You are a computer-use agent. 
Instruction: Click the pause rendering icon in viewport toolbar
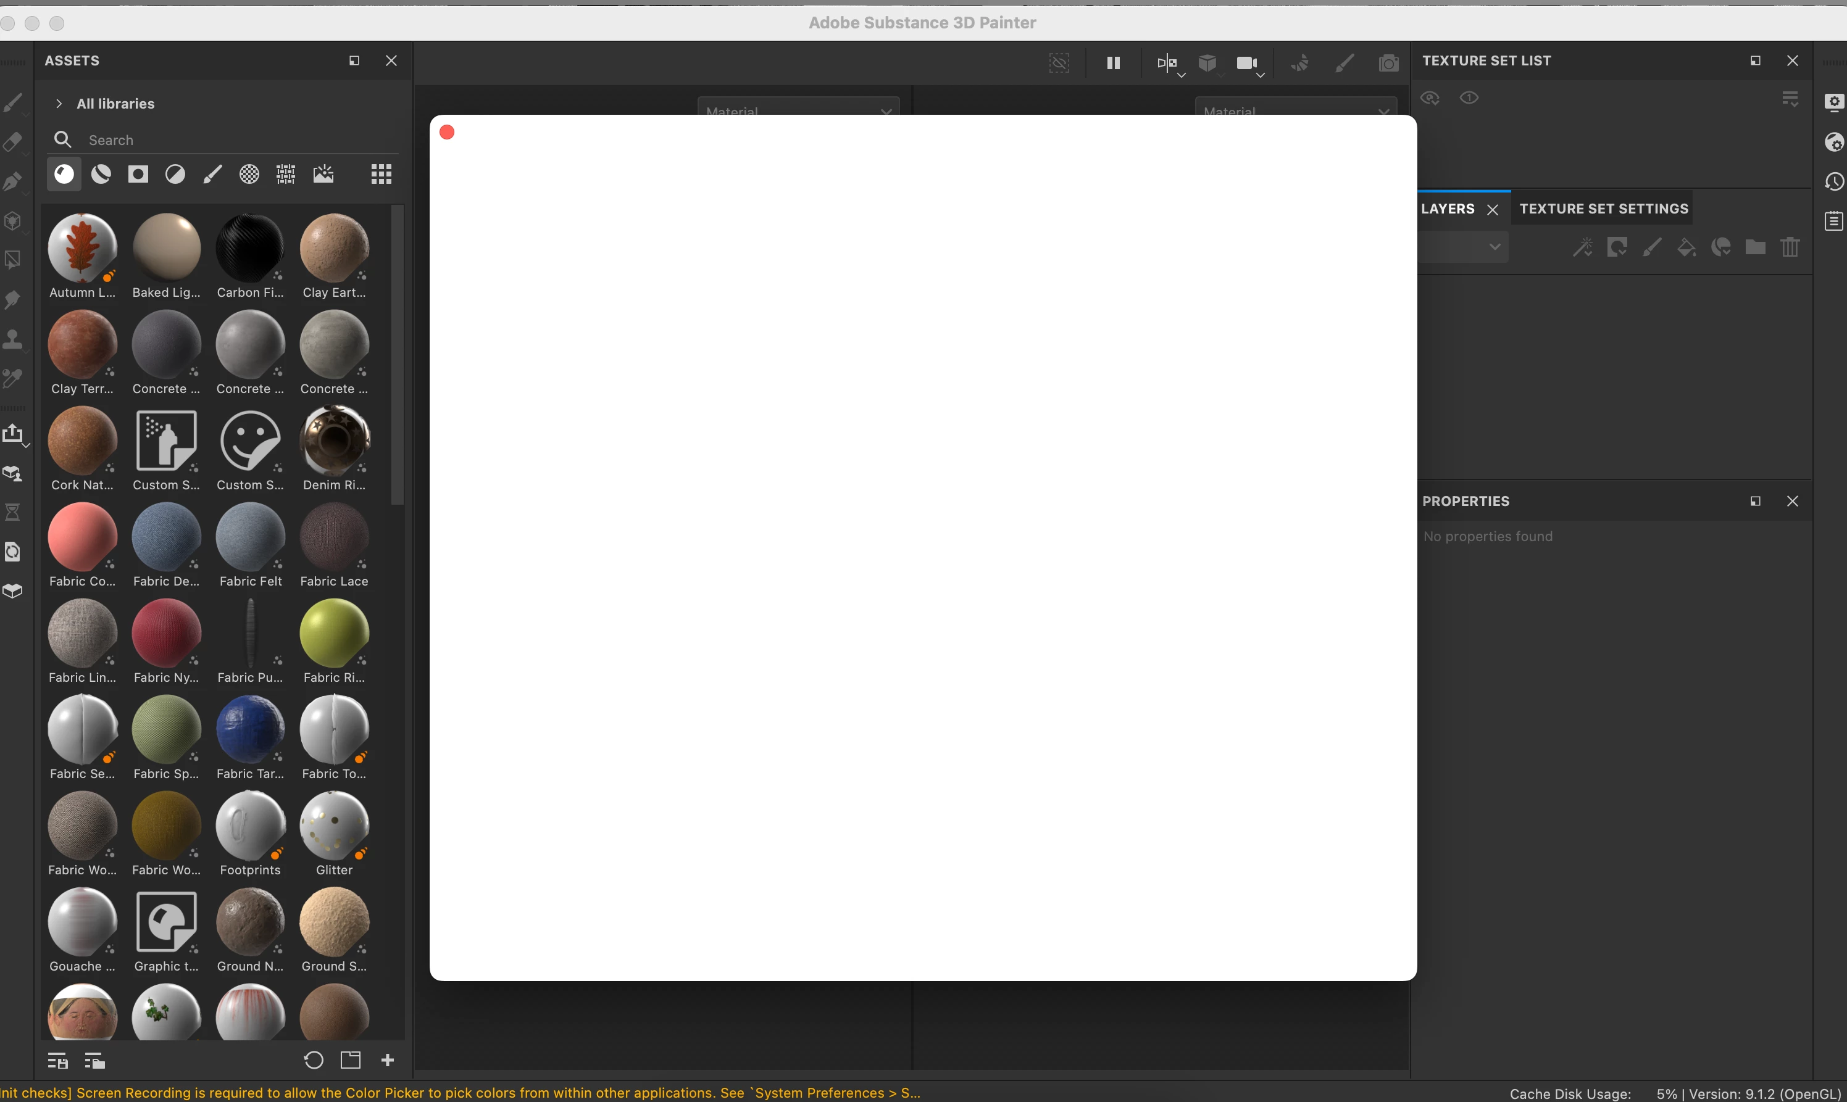coord(1113,63)
